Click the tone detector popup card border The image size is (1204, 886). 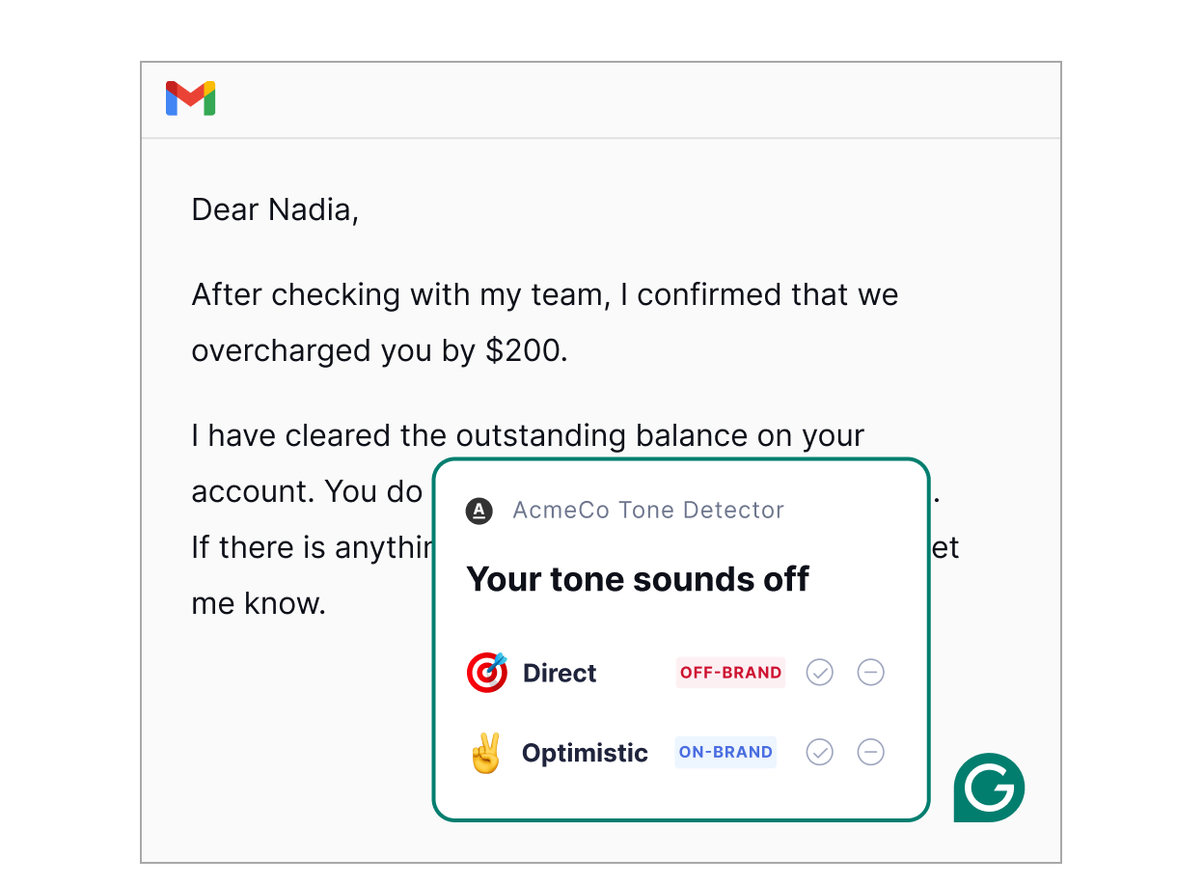coord(681,462)
